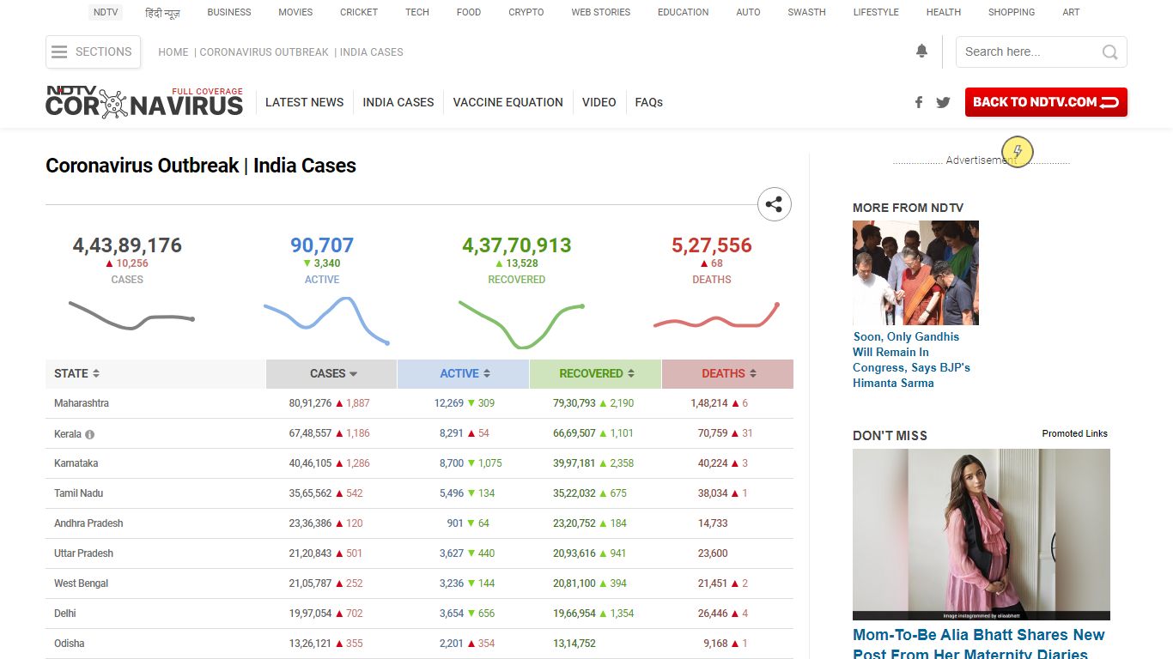Open NDTV Twitter page icon

point(943,102)
